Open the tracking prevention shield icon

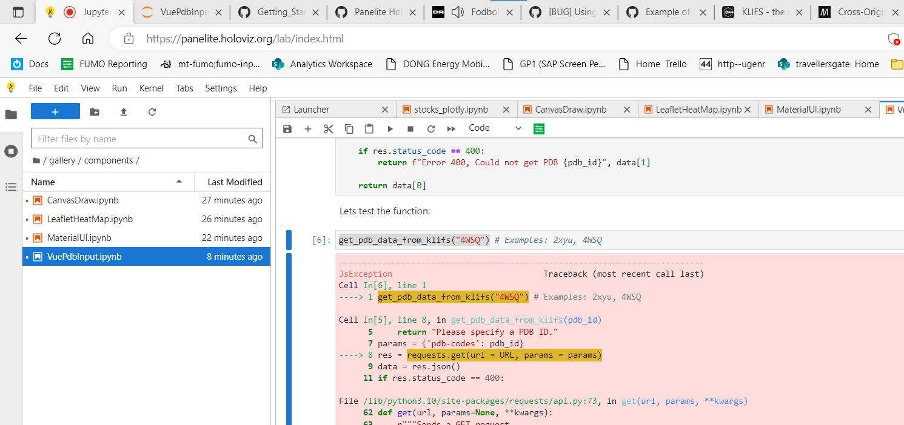[x=894, y=39]
